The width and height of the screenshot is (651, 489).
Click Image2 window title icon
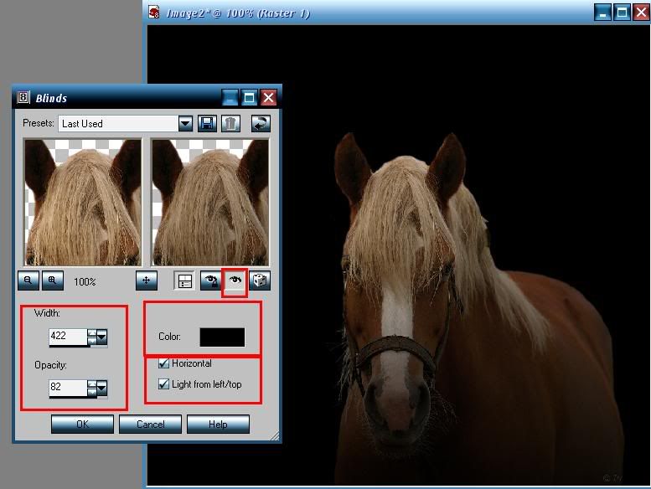154,12
